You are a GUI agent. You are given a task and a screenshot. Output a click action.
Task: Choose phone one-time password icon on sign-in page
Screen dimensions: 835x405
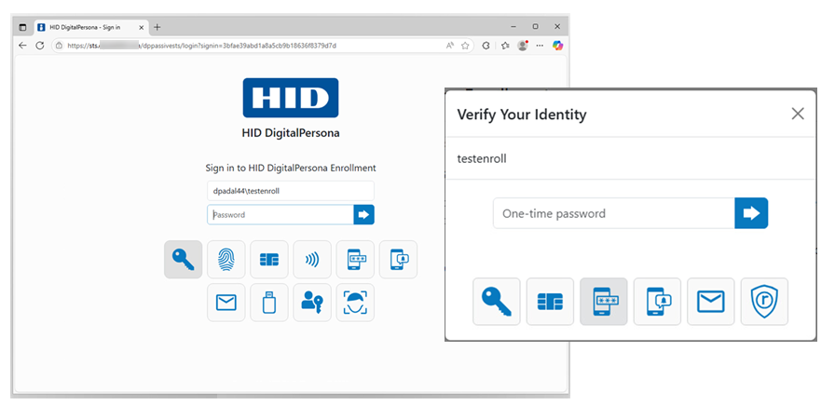point(355,260)
